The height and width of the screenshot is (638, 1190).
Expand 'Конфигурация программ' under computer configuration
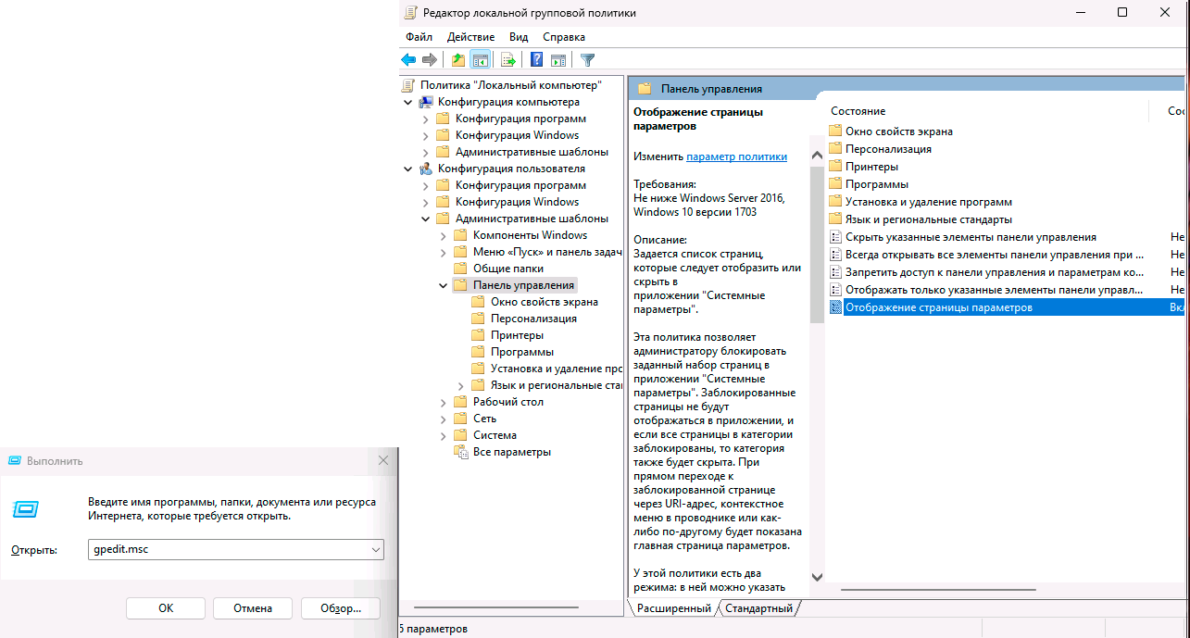pos(426,119)
